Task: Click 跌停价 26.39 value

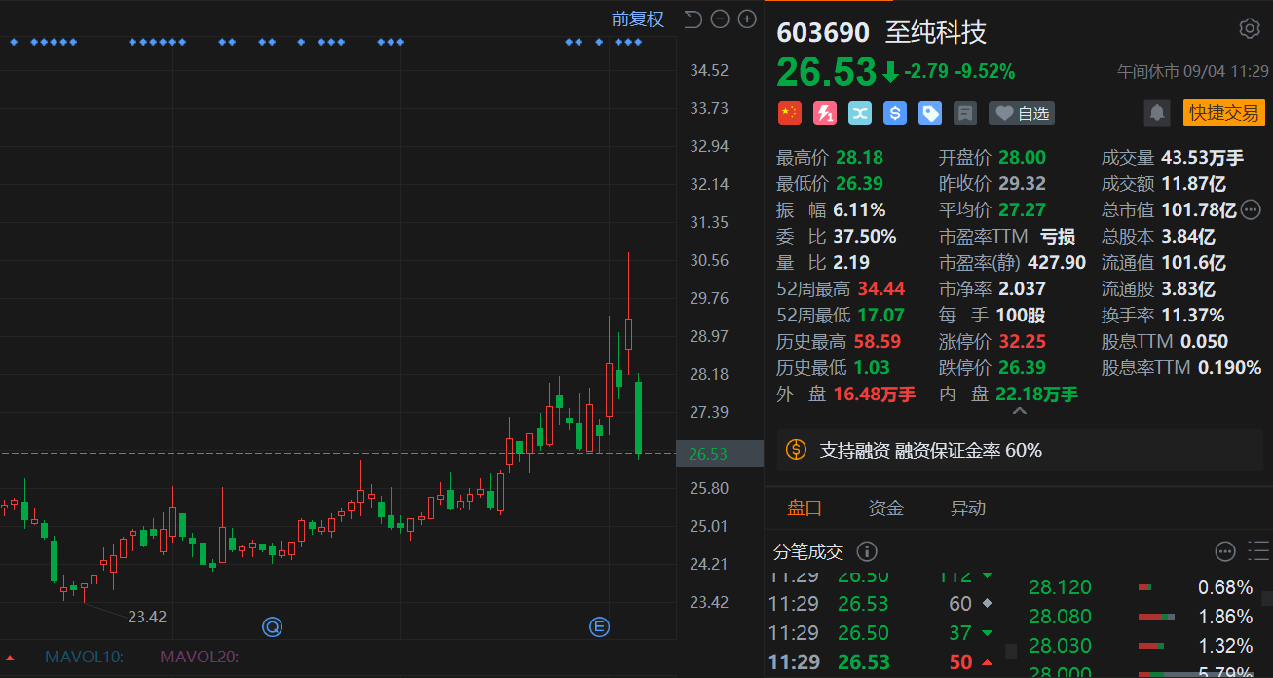Action: tap(1022, 367)
